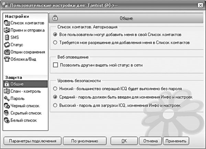The width and height of the screenshot is (206, 149).
Task: Open Скрытый список icon
Action: click(x=7, y=113)
